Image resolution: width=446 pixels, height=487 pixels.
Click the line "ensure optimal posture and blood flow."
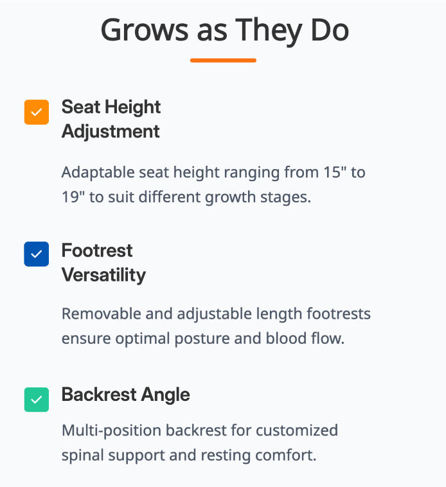click(203, 339)
